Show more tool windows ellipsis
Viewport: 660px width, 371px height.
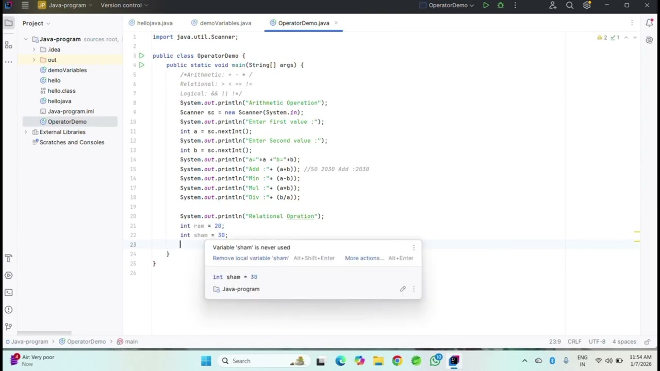[x=8, y=61]
